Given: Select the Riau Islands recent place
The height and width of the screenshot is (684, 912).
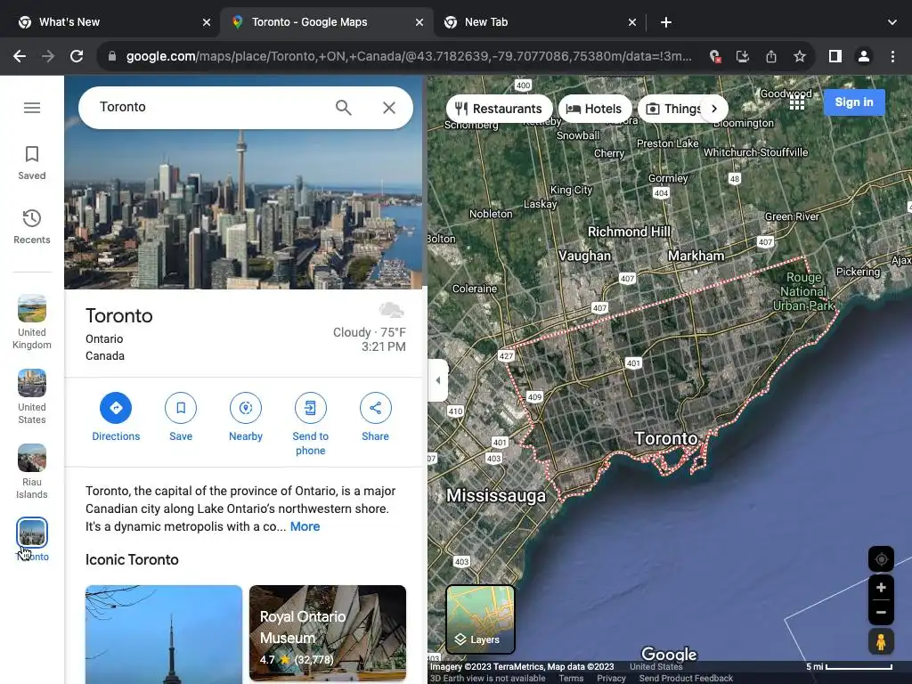Looking at the screenshot, I should point(32,472).
